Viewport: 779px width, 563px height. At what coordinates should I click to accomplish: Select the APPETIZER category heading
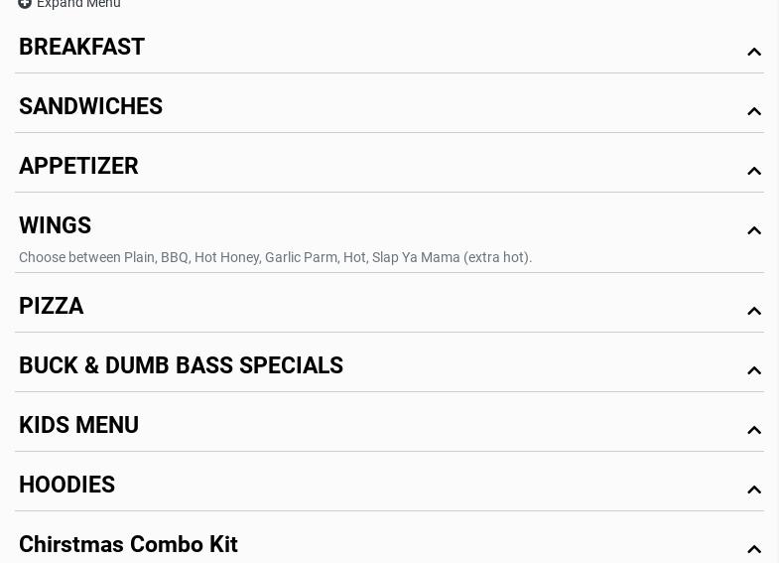[x=78, y=166]
